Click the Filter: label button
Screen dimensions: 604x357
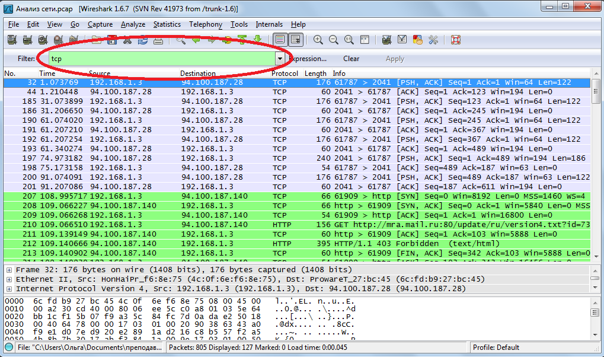[x=26, y=59]
